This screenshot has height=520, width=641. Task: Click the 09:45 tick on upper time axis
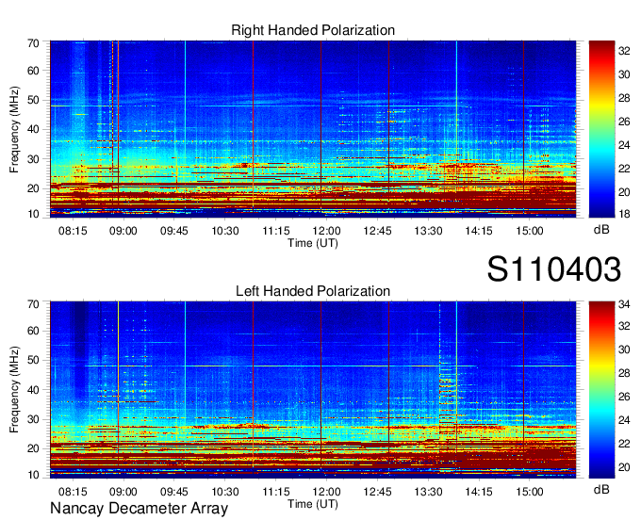tap(174, 231)
